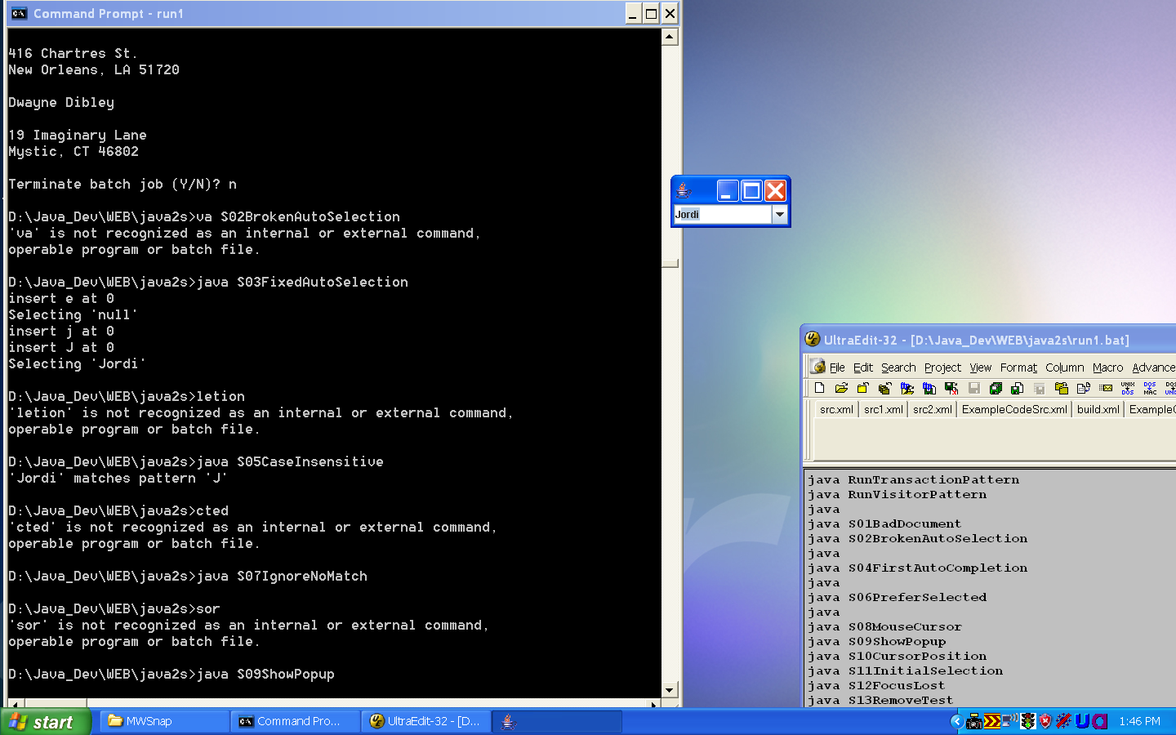1176x735 pixels.
Task: Click the Save All green disks icon
Action: 996,388
